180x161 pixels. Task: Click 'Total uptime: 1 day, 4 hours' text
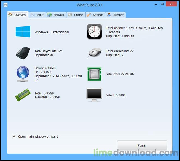coord(127,28)
